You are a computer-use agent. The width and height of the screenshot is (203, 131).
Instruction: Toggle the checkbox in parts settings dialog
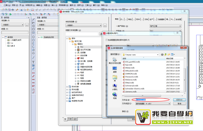pos(107,40)
